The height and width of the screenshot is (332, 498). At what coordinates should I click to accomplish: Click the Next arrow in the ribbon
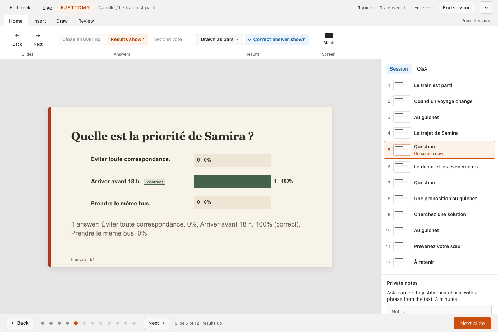[38, 39]
